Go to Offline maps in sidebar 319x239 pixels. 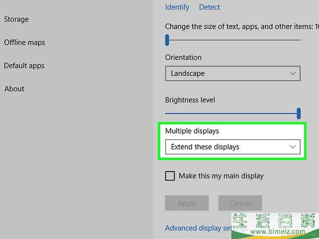click(x=25, y=42)
